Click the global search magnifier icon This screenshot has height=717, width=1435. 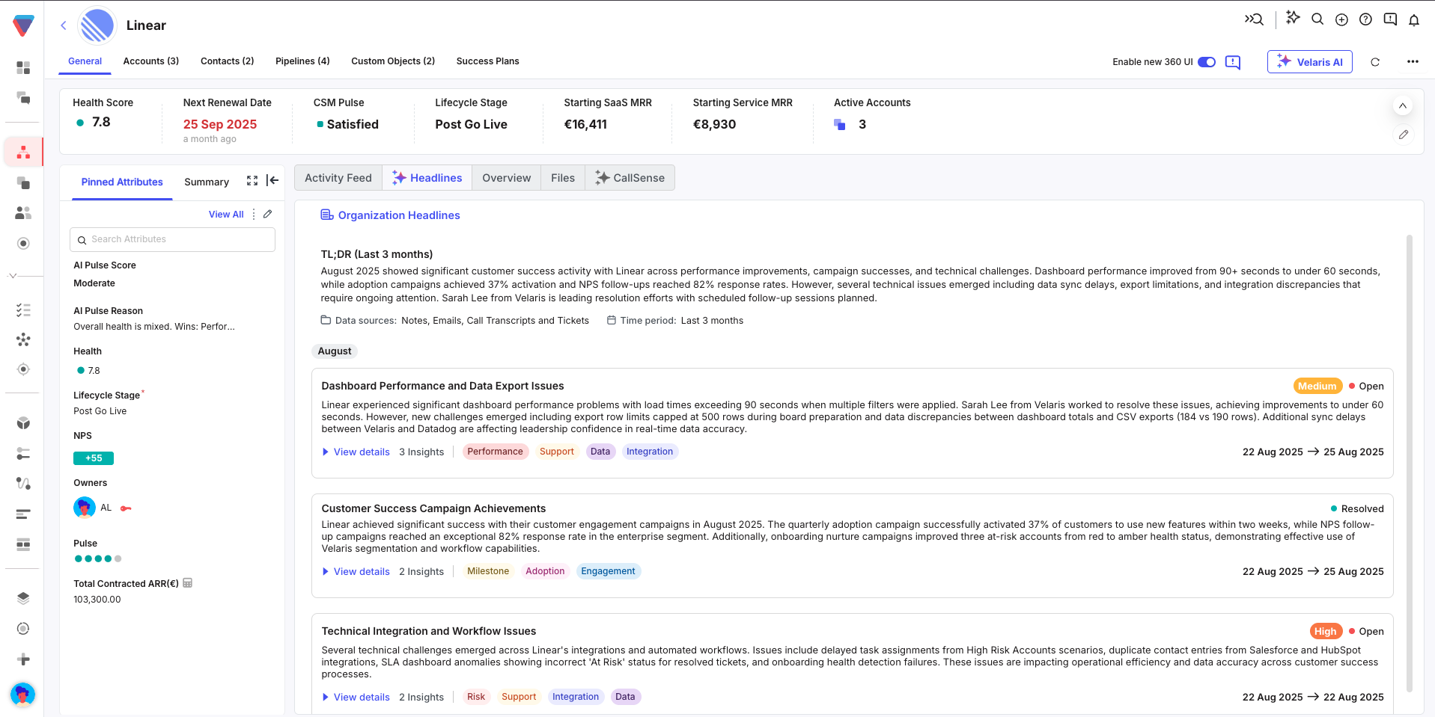point(1317,19)
